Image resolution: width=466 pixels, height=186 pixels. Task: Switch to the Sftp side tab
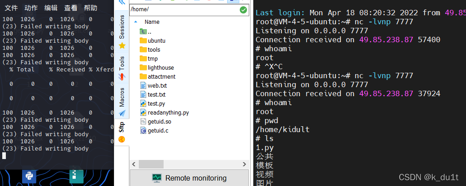pos(122,133)
